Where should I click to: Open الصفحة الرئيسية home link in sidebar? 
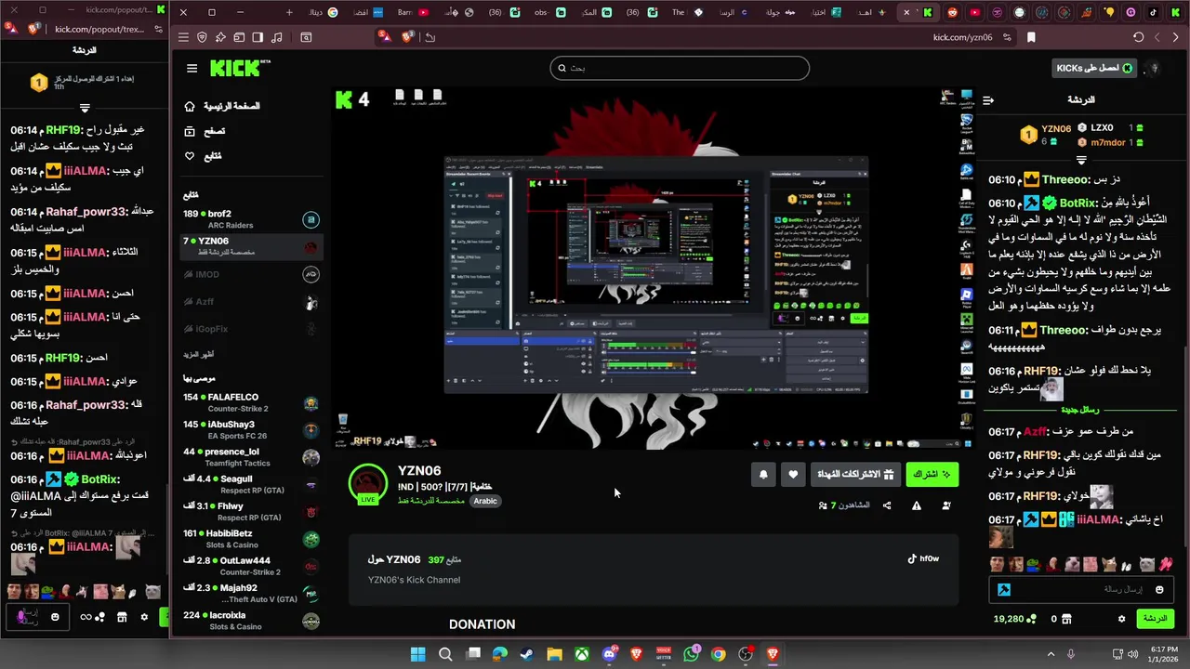tap(222, 106)
